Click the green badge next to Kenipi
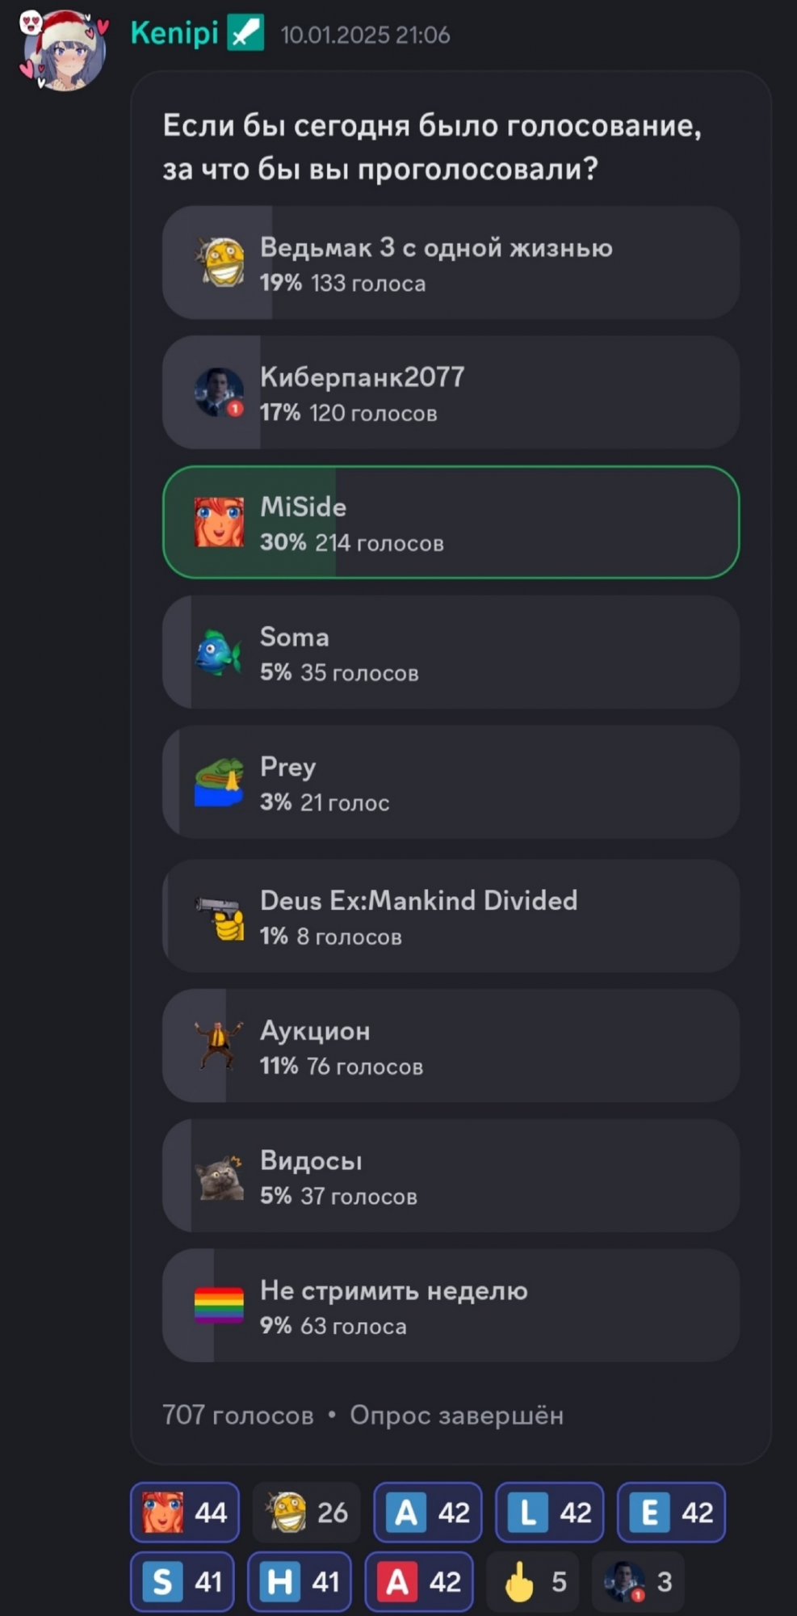The width and height of the screenshot is (797, 1616). [x=245, y=34]
